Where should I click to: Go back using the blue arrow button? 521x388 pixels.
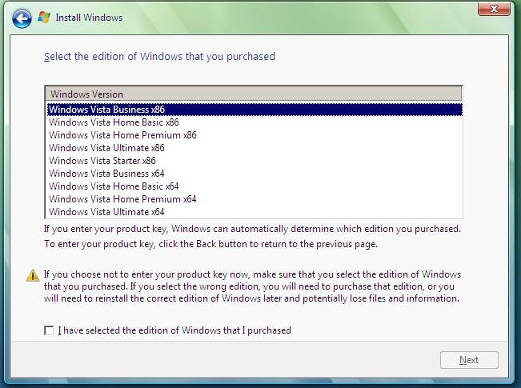click(x=22, y=18)
